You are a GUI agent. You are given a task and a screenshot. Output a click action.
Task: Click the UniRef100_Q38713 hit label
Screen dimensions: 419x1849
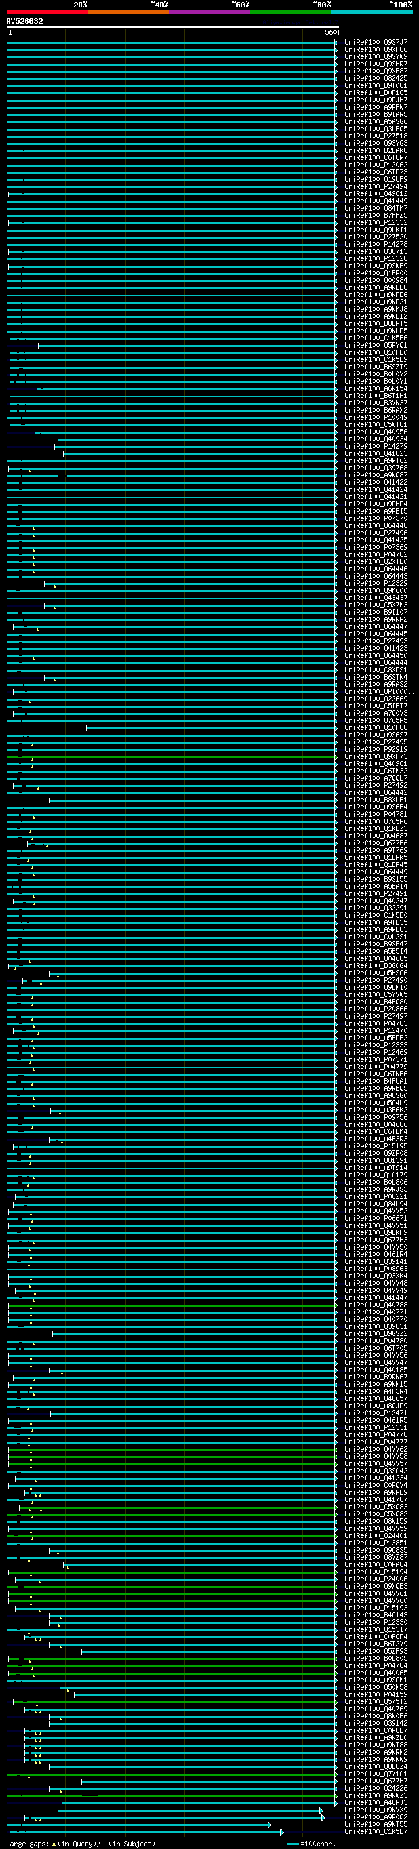click(376, 251)
